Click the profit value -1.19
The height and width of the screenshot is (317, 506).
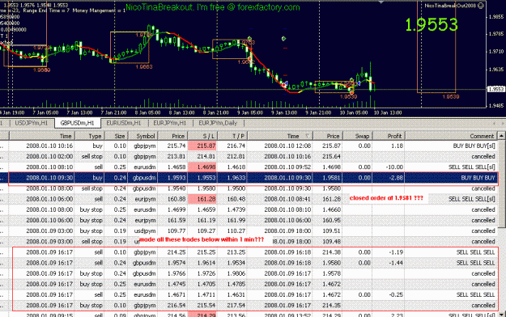coord(396,252)
